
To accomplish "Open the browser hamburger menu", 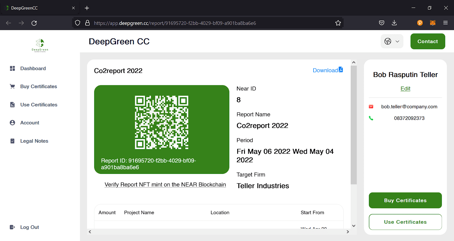I will (445, 23).
